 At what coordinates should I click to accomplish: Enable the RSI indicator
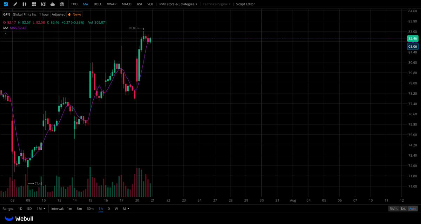139,4
